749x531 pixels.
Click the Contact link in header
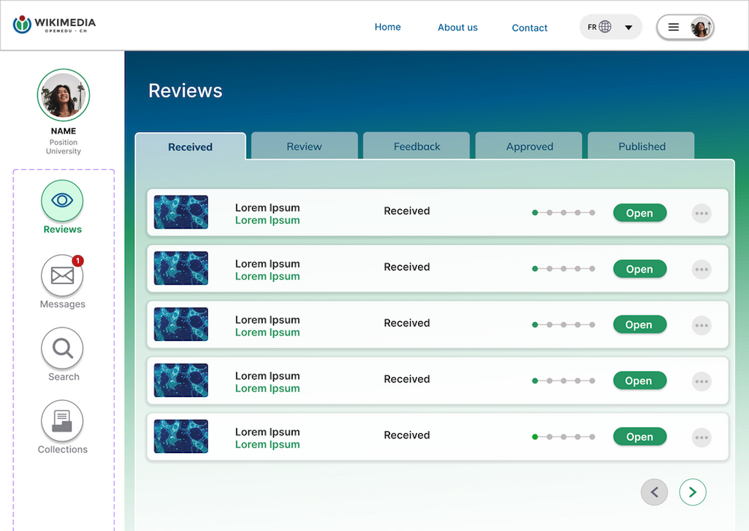(x=529, y=27)
